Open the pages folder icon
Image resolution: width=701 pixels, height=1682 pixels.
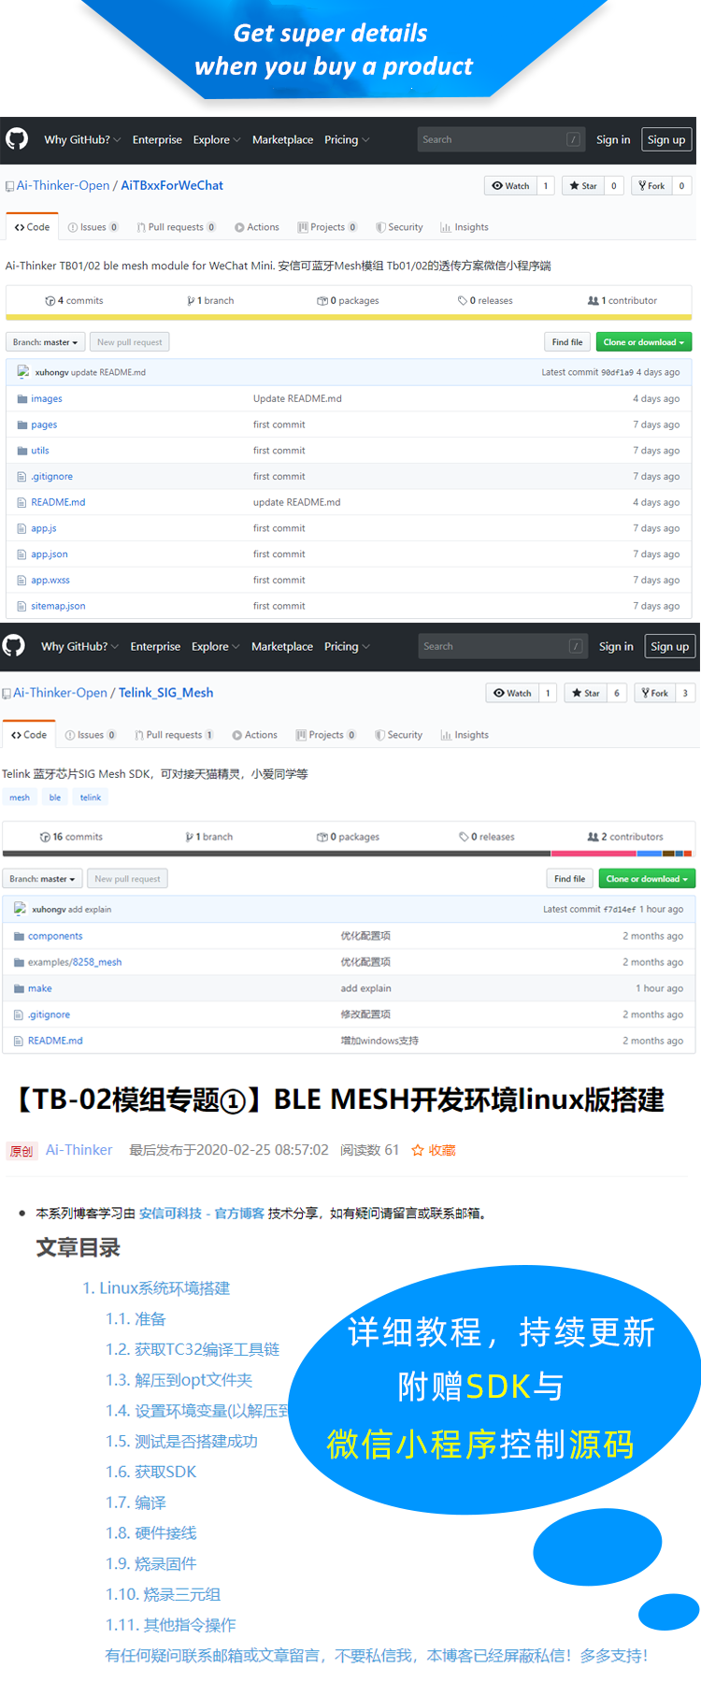pyautogui.click(x=22, y=424)
